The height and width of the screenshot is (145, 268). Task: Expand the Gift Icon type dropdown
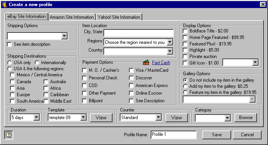(x=255, y=63)
